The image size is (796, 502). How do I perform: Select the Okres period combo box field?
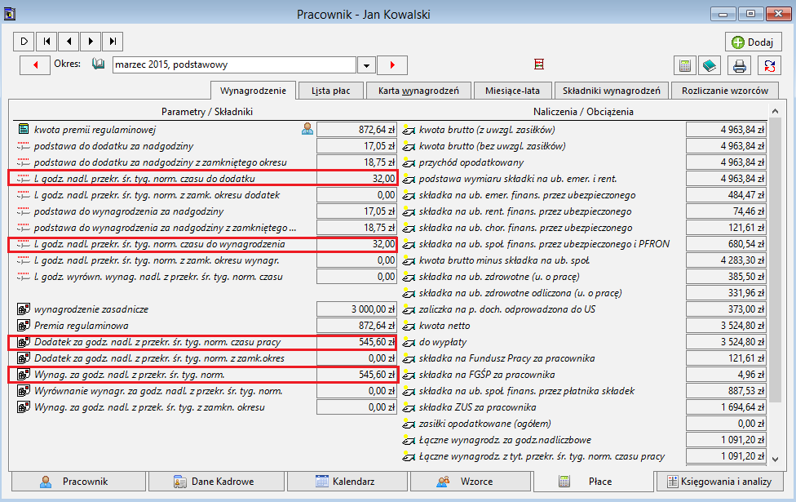point(234,65)
